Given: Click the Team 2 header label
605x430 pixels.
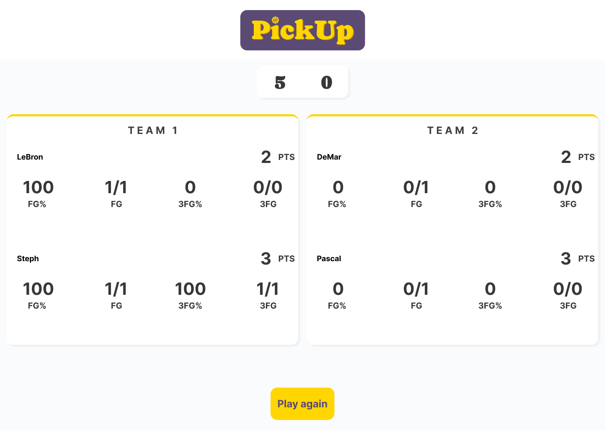Looking at the screenshot, I should [452, 130].
